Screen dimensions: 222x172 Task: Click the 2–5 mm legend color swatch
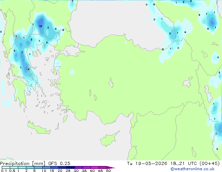(x=30, y=167)
